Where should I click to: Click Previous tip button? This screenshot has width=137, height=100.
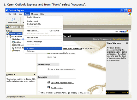(x=111, y=92)
